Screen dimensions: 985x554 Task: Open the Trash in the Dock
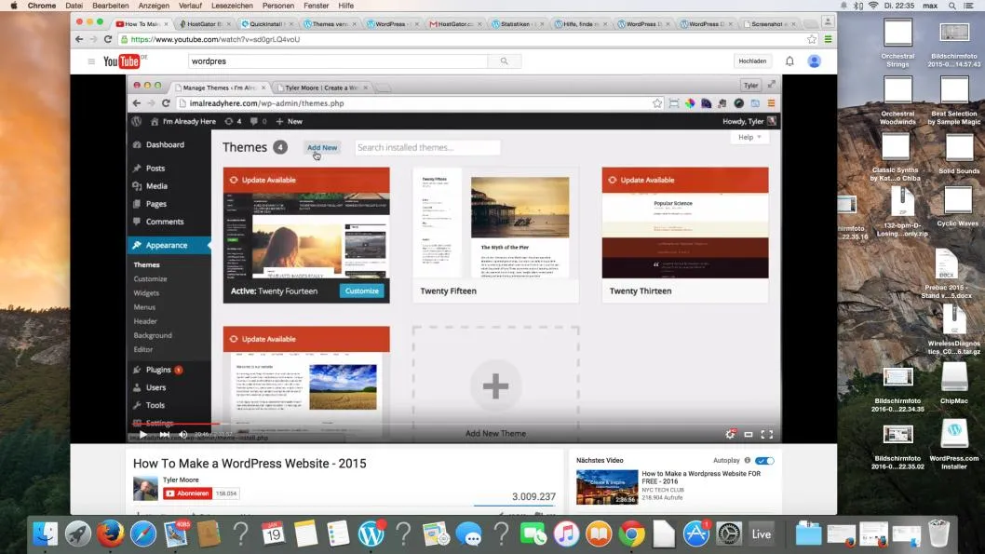(939, 534)
